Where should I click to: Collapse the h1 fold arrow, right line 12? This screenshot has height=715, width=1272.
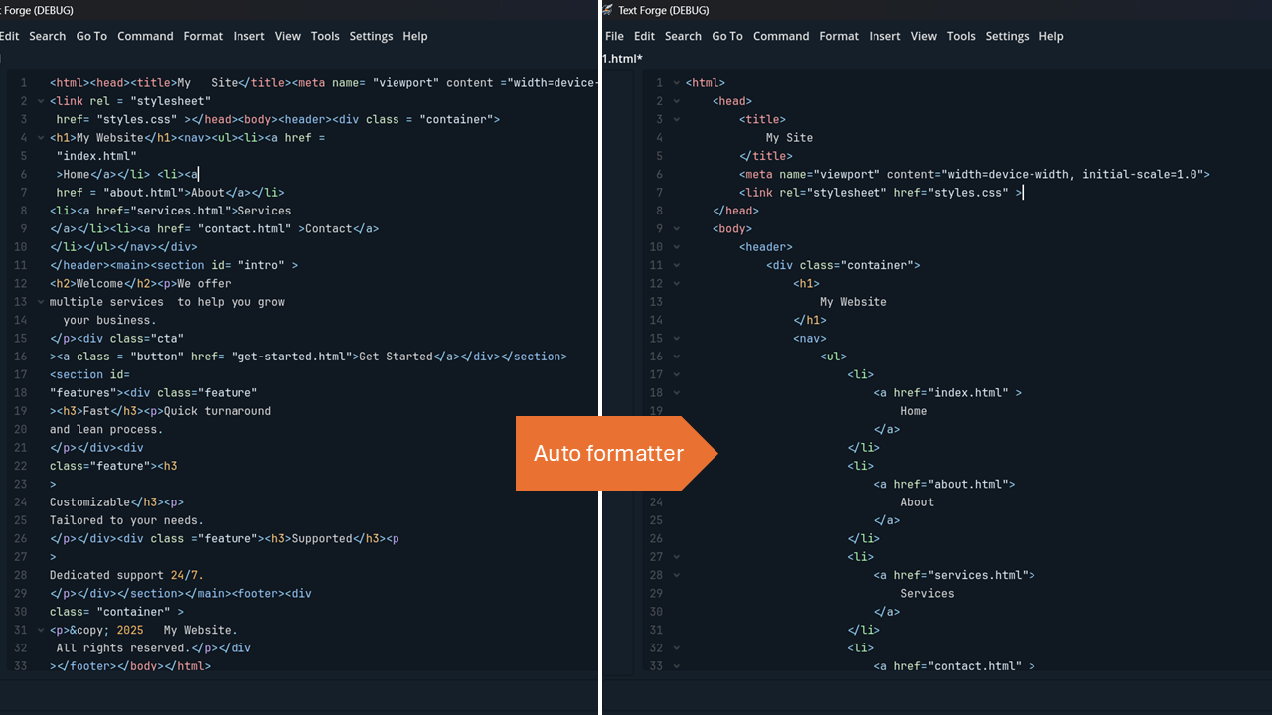(x=676, y=283)
